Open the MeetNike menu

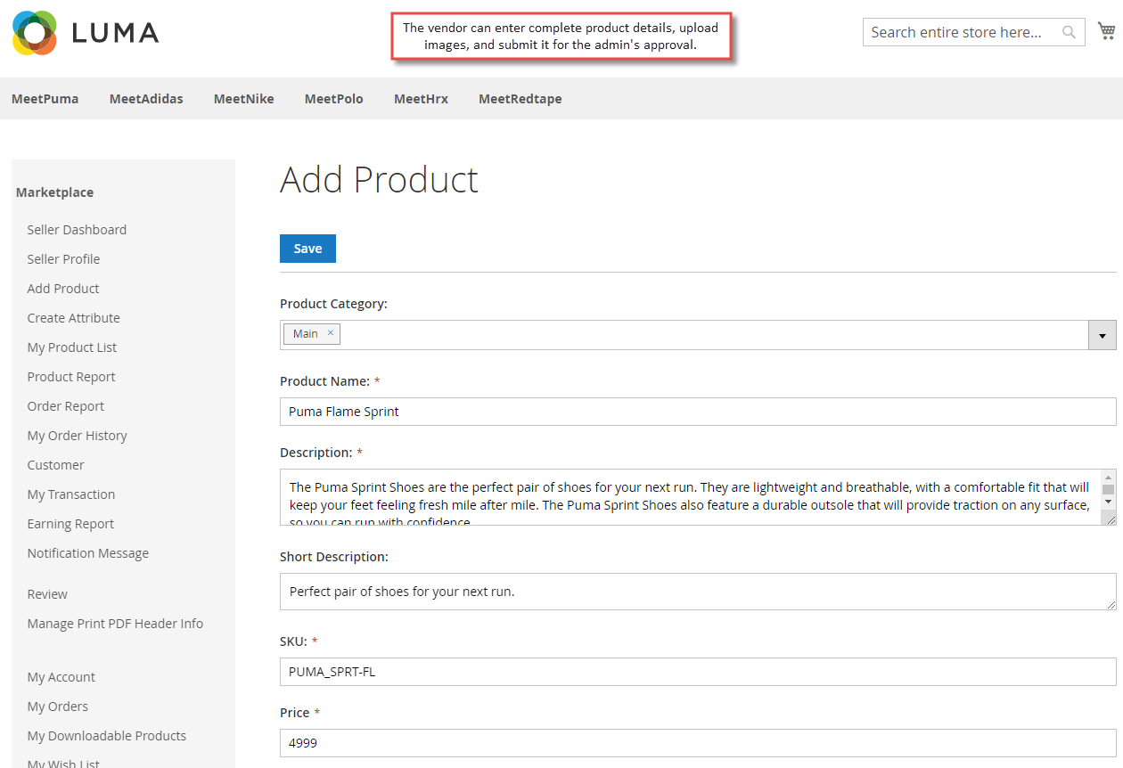coord(244,99)
